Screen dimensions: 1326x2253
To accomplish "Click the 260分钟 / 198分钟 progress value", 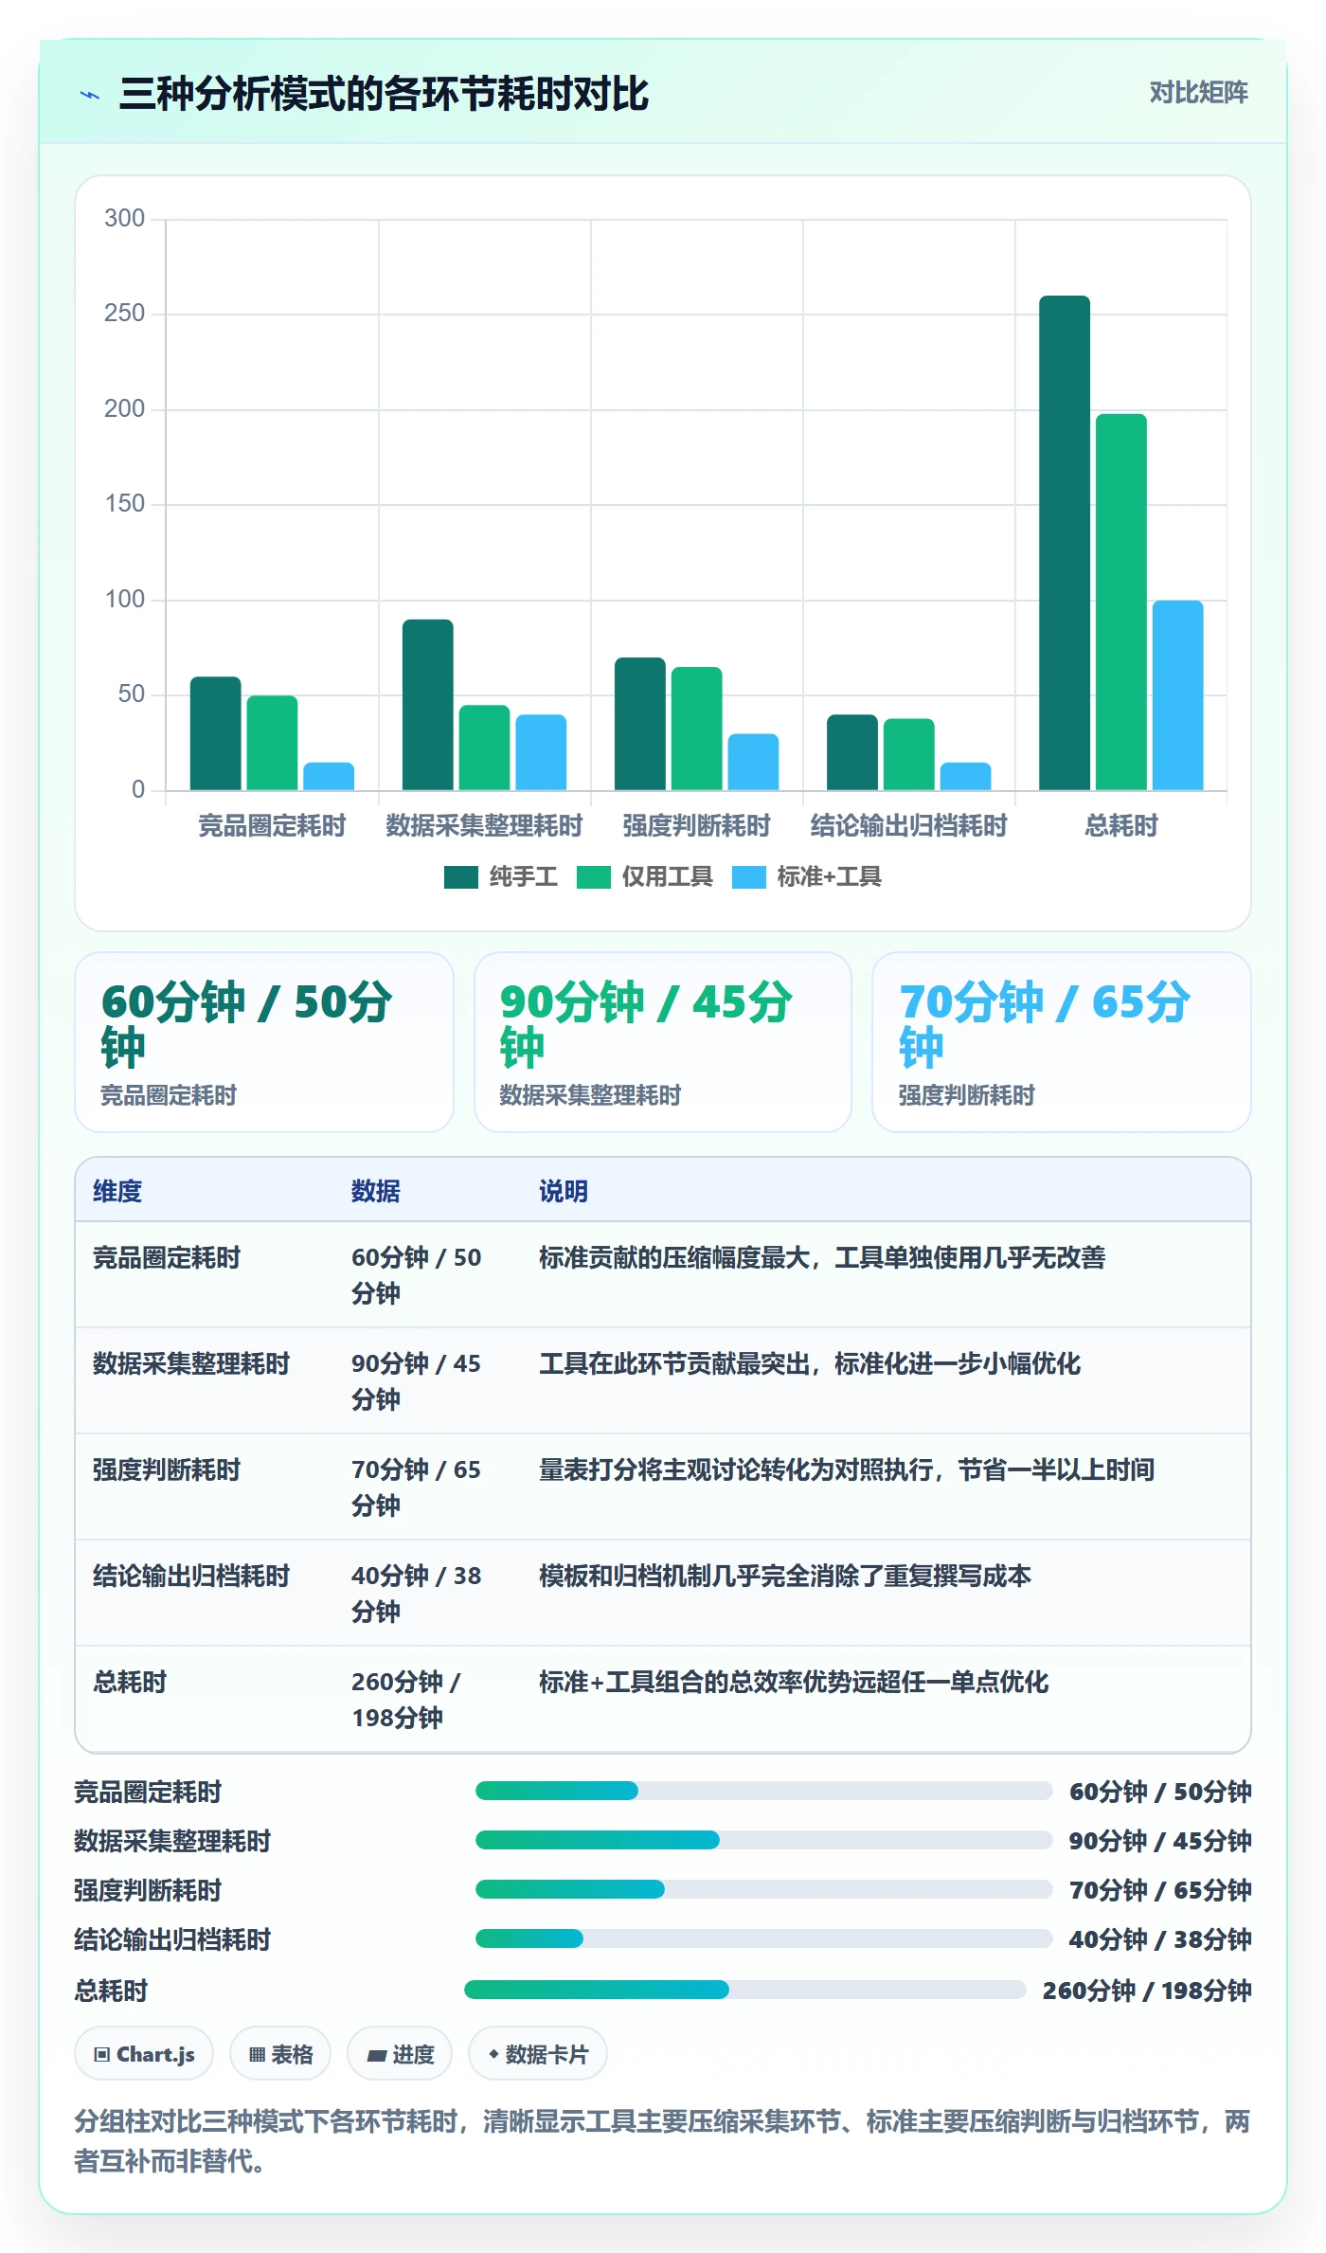I will [1147, 1990].
